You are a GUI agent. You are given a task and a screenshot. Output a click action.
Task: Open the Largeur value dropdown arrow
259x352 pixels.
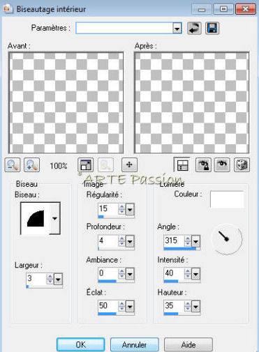click(58, 279)
